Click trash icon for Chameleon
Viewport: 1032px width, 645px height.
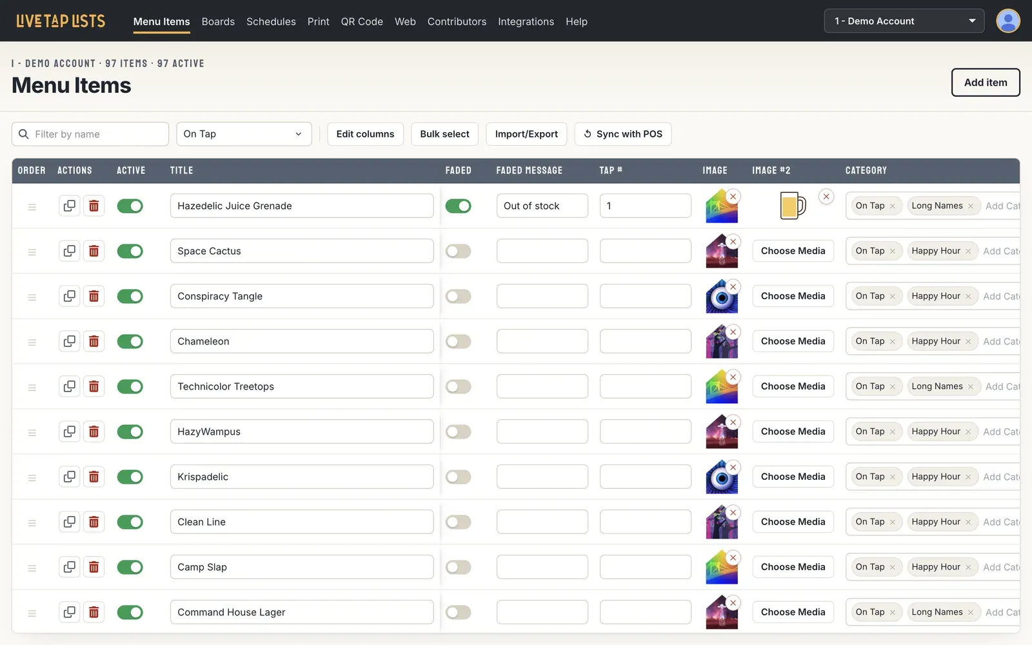click(x=94, y=341)
